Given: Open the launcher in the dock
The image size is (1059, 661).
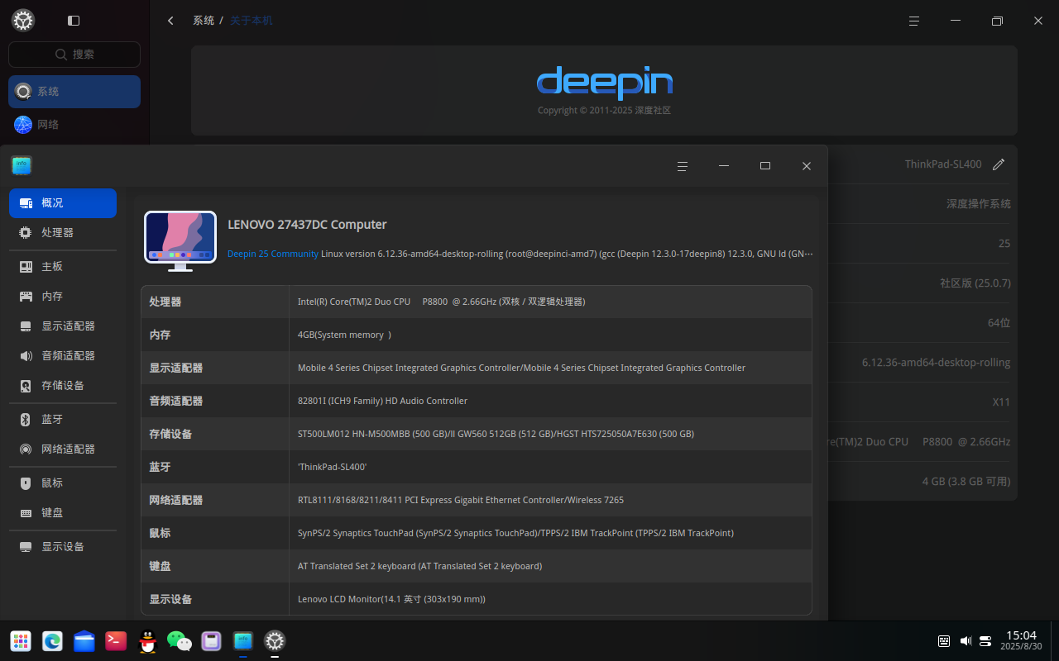Looking at the screenshot, I should pyautogui.click(x=21, y=641).
